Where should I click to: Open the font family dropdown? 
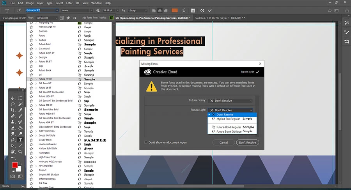point(57,11)
